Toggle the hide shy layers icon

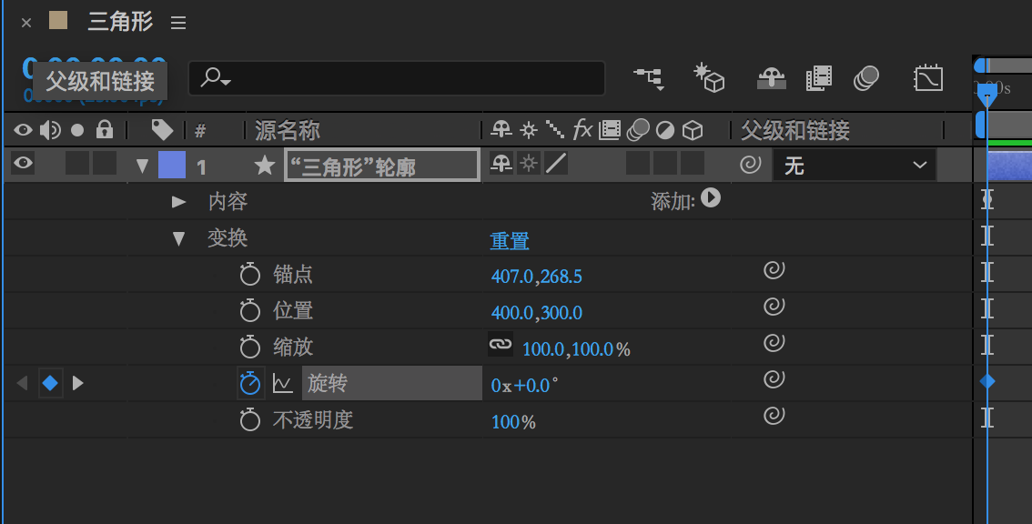pos(772,78)
